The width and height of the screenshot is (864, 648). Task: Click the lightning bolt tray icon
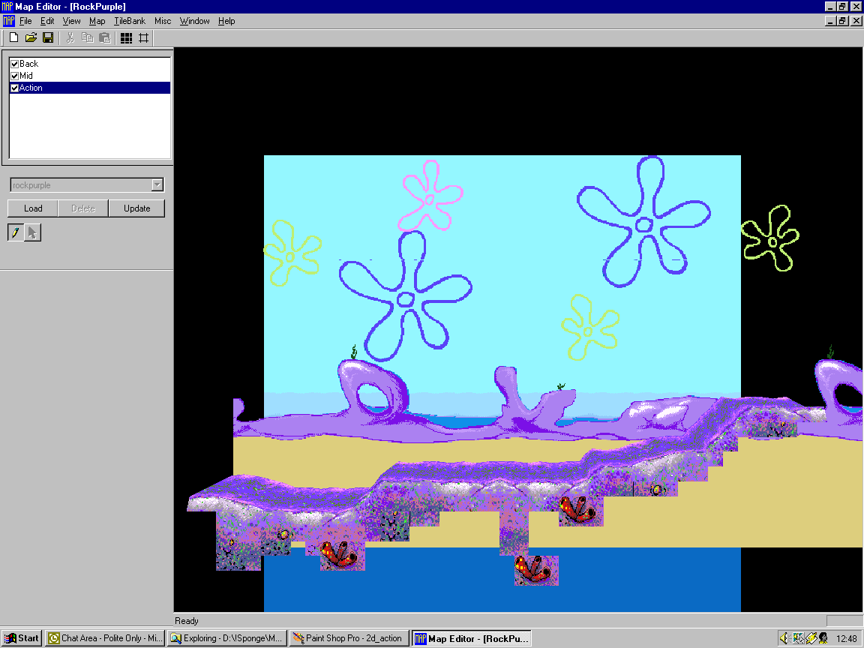(811, 638)
